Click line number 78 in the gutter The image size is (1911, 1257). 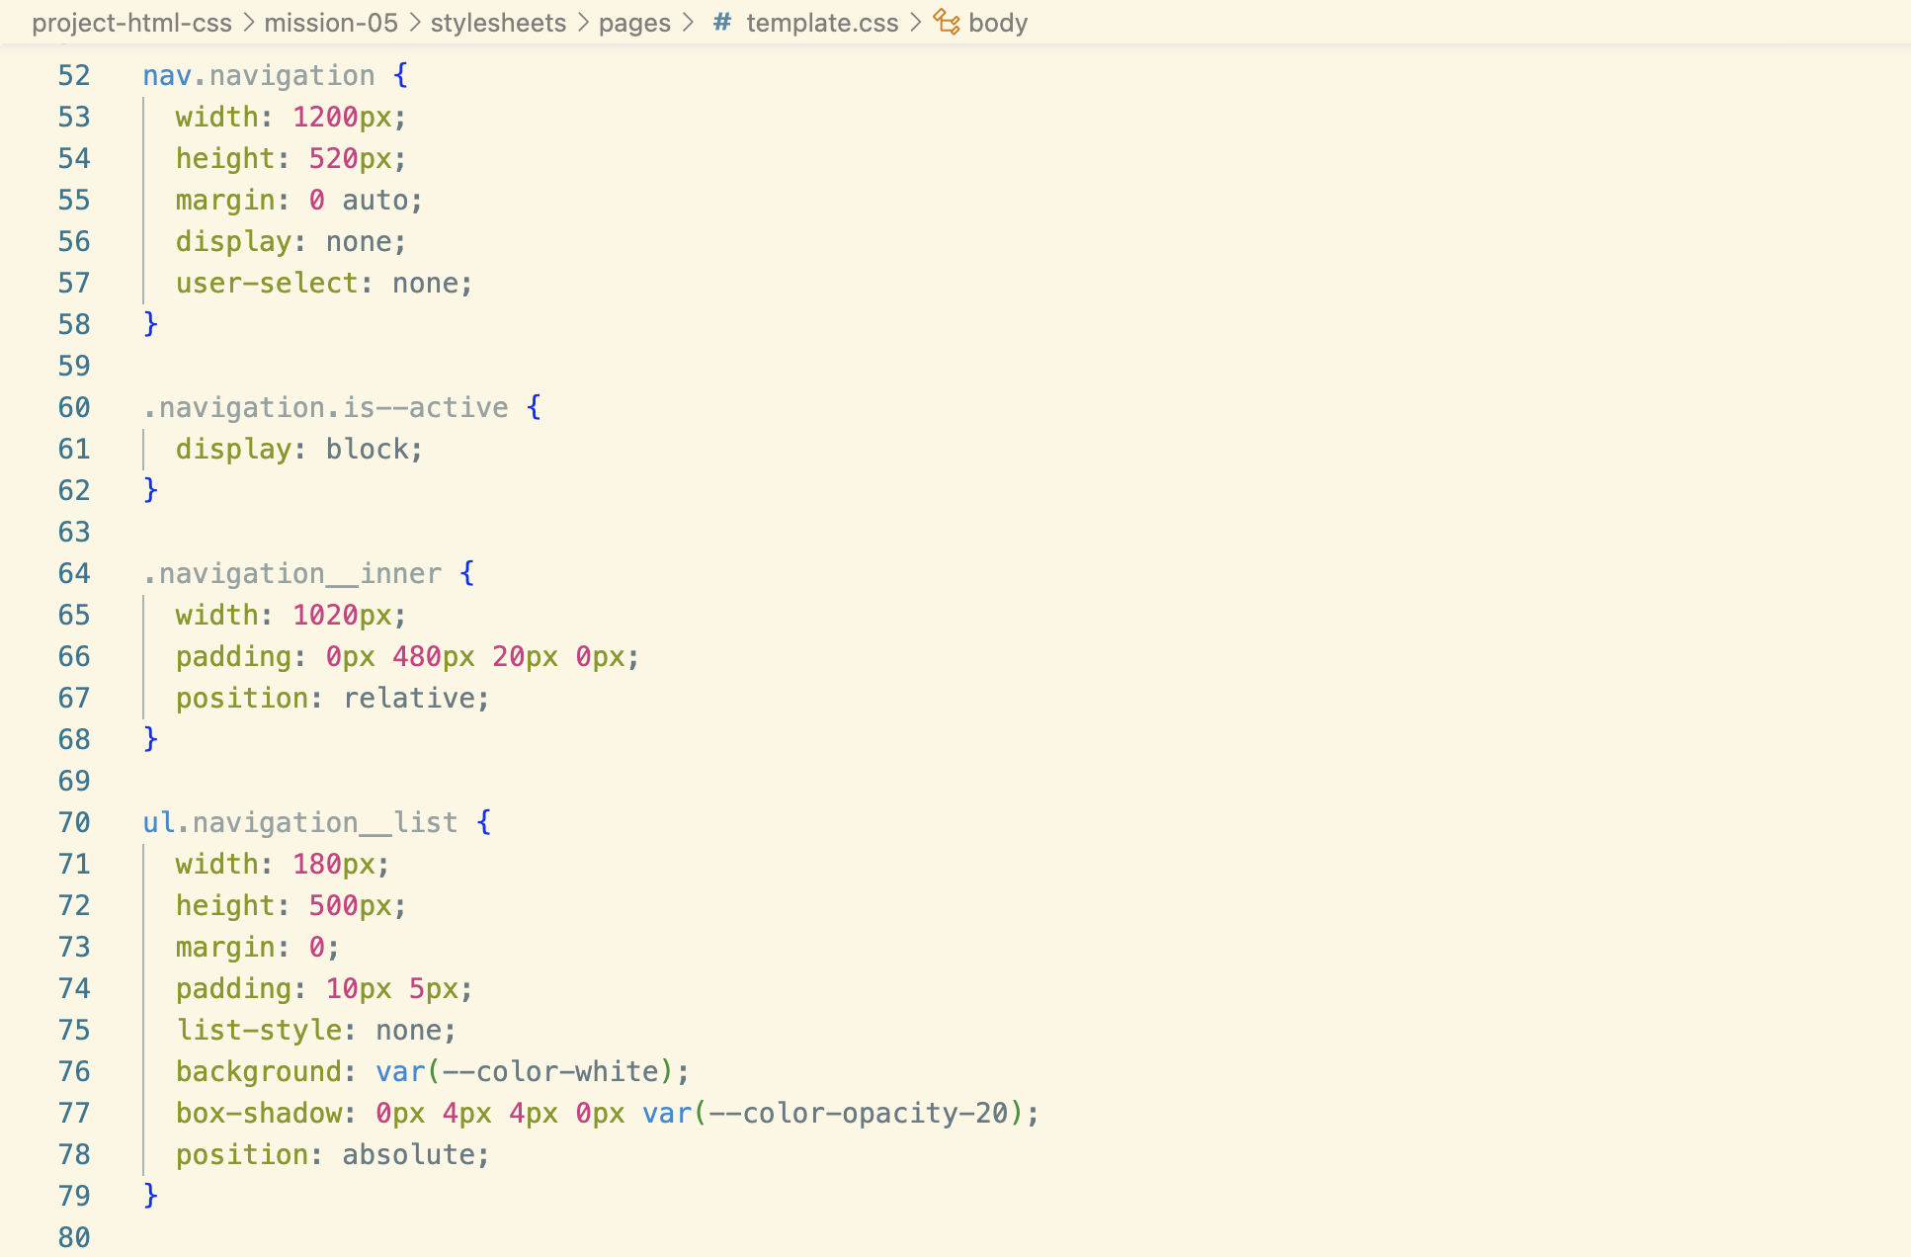pyautogui.click(x=73, y=1154)
